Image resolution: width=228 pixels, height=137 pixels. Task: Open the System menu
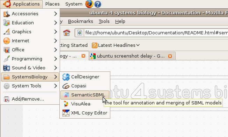point(74,4)
